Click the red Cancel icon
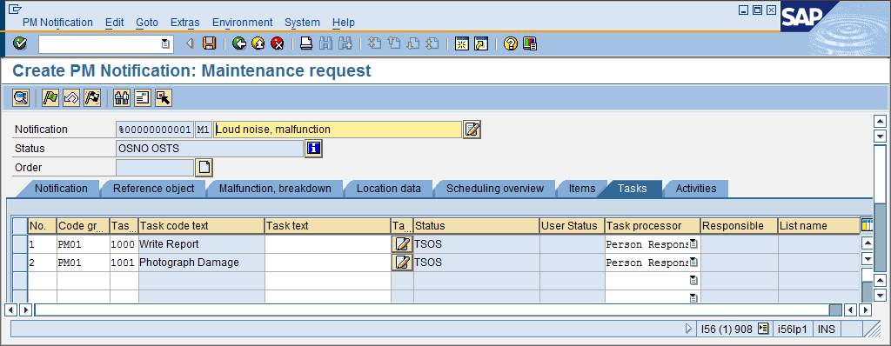 point(278,43)
